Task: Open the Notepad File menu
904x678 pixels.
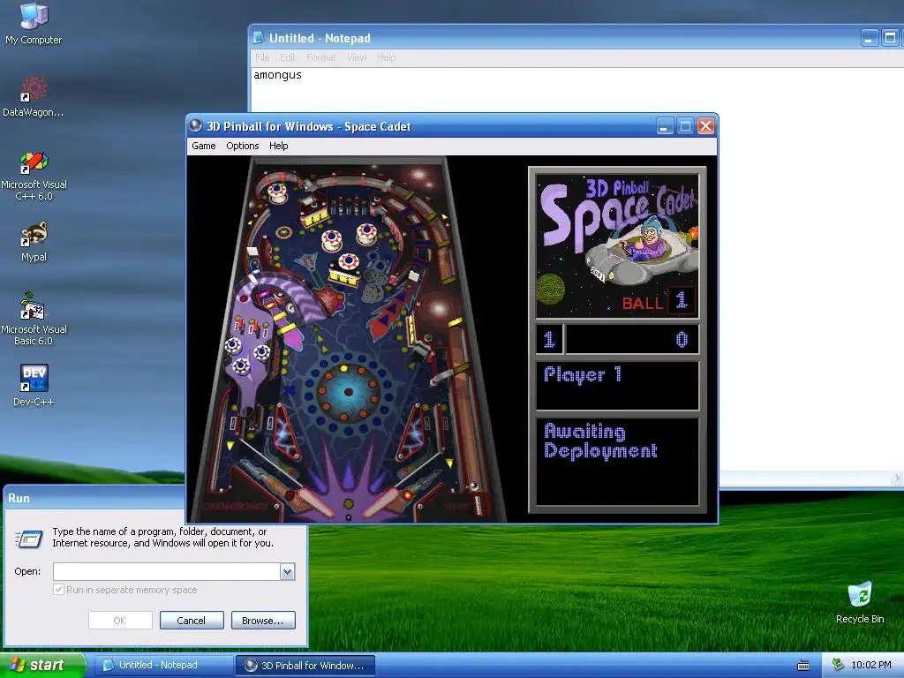Action: pos(261,57)
